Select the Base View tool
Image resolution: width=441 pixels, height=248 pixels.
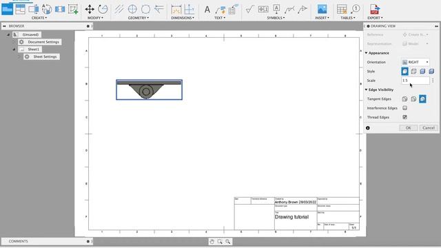(x=8, y=9)
